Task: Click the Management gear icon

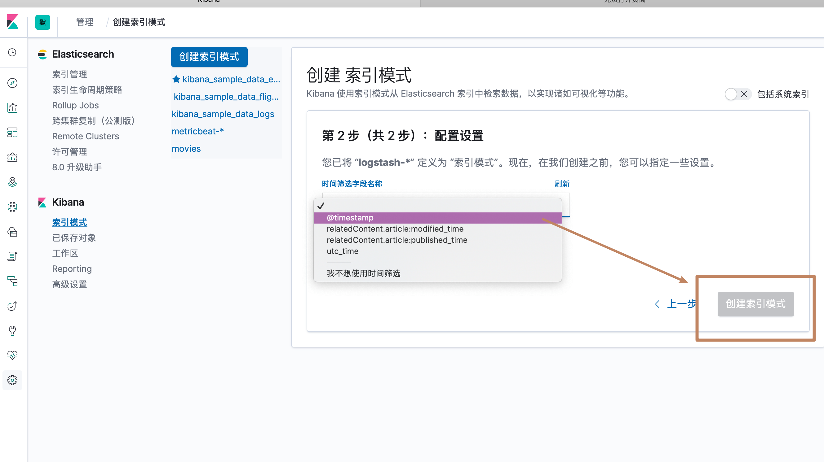Action: (x=12, y=380)
